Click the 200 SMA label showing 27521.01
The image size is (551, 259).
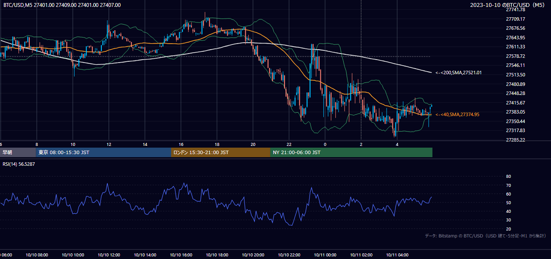click(459, 73)
